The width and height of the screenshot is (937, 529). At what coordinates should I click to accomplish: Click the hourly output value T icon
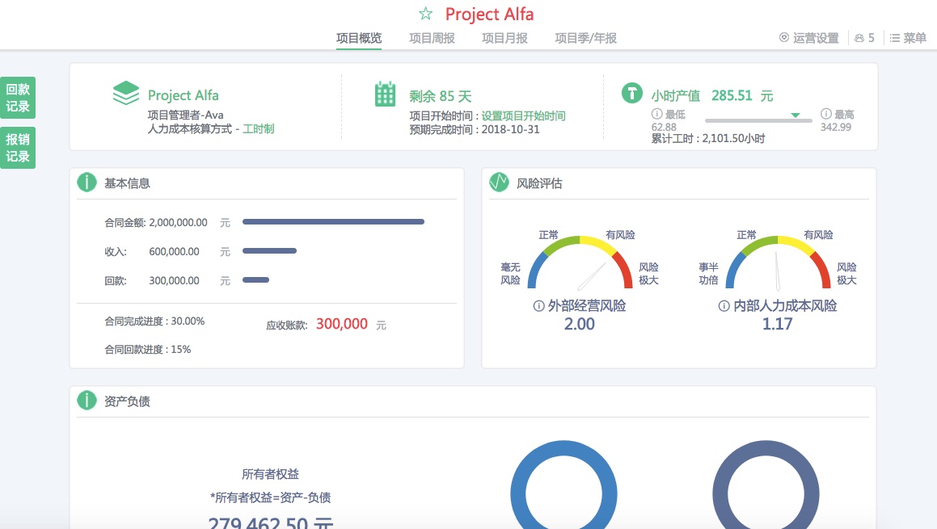[631, 93]
